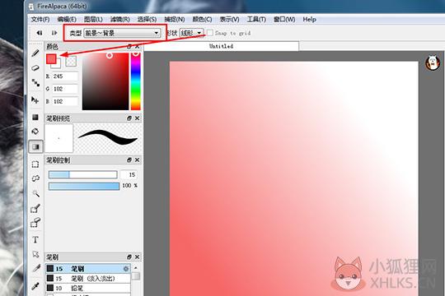Click the brush stroke preview thumbnail
The height and width of the screenshot is (296, 445).
click(107, 138)
